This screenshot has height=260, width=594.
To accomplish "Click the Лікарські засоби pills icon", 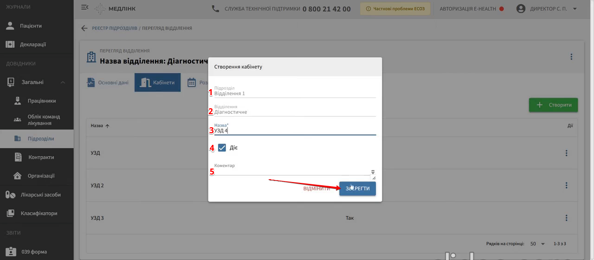I will (10, 195).
